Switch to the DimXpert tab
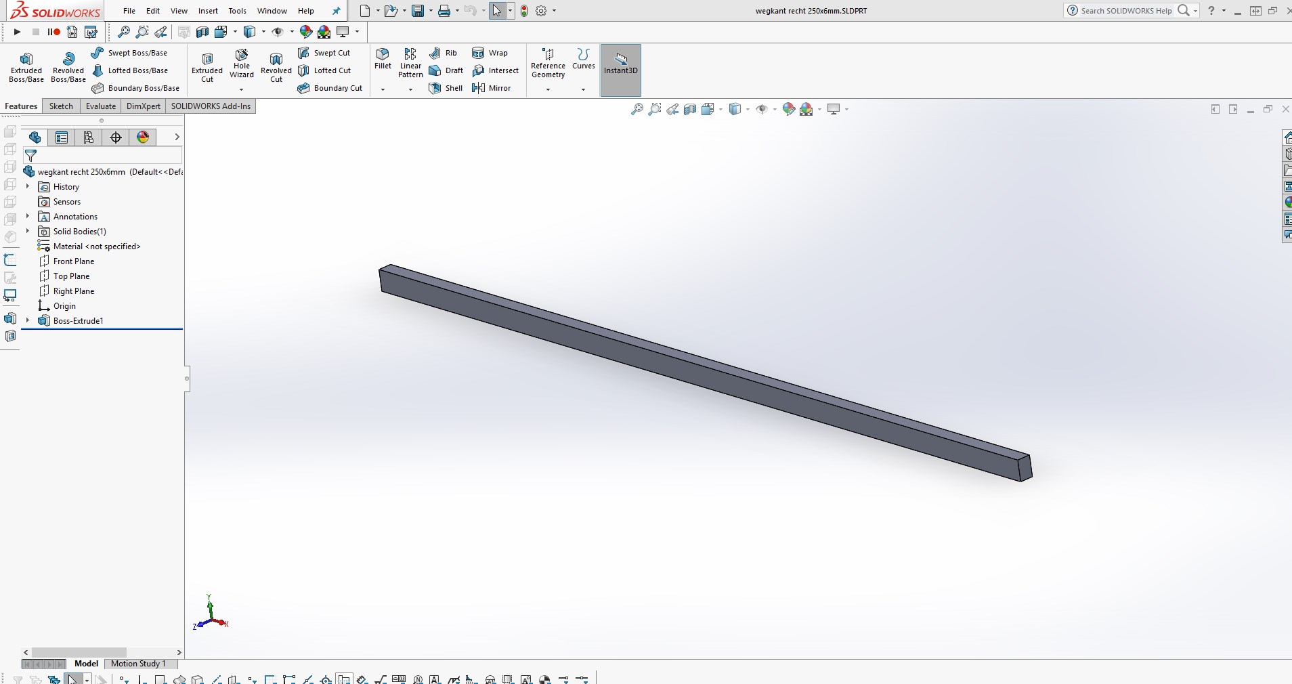This screenshot has height=684, width=1292. [x=144, y=106]
